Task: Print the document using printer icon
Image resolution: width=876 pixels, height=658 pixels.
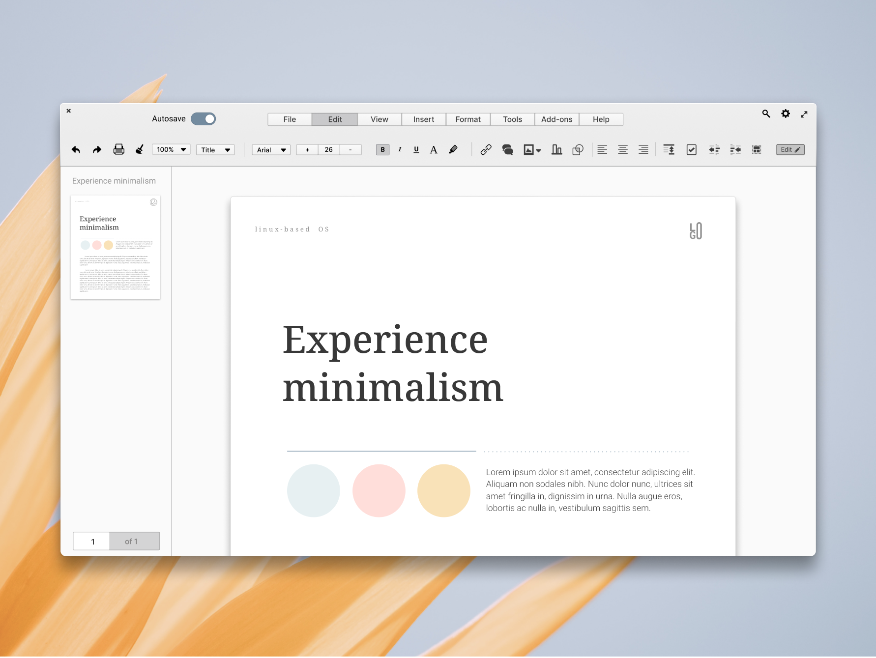Action: coord(118,149)
